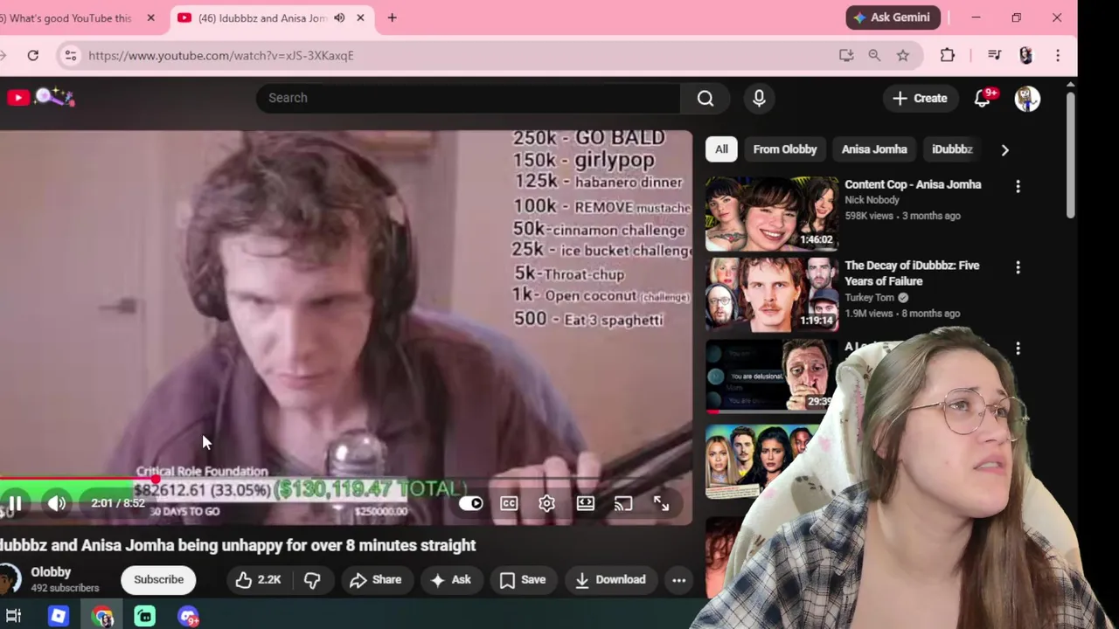Open the zoom indicator in address bar
The height and width of the screenshot is (629, 1119).
click(874, 55)
